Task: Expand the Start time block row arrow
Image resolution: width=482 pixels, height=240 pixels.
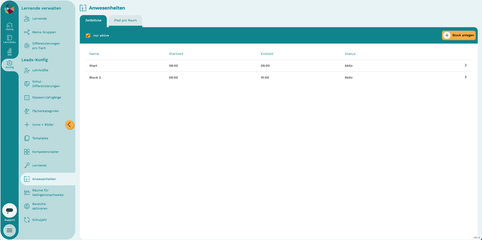Action: click(x=466, y=65)
